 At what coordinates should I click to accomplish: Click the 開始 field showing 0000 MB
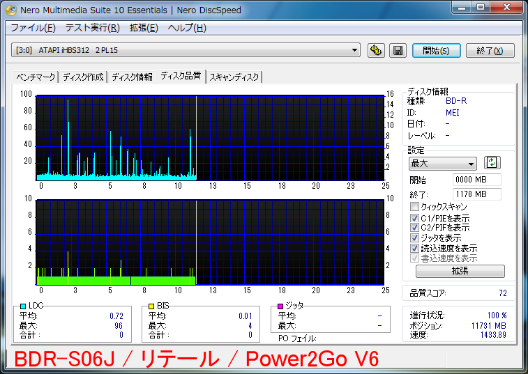[x=477, y=180]
